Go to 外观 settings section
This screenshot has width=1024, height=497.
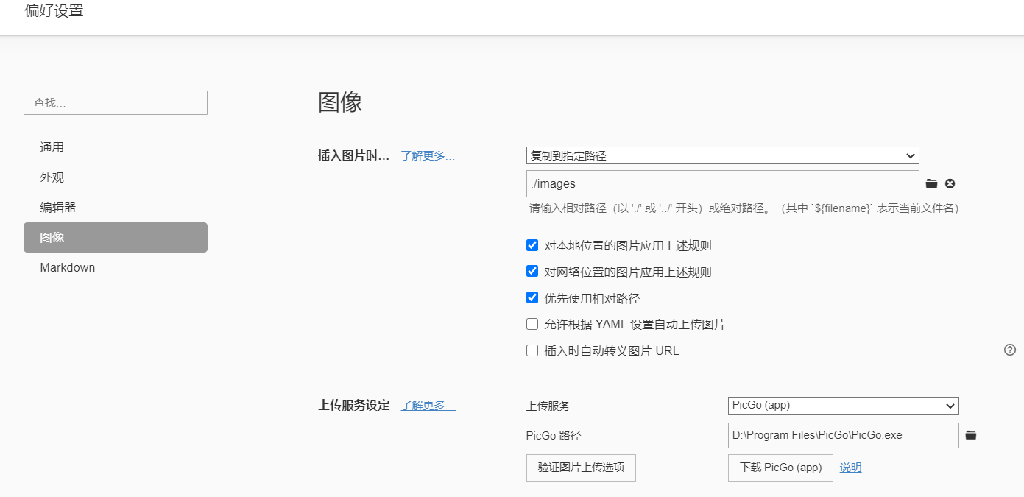coord(116,177)
